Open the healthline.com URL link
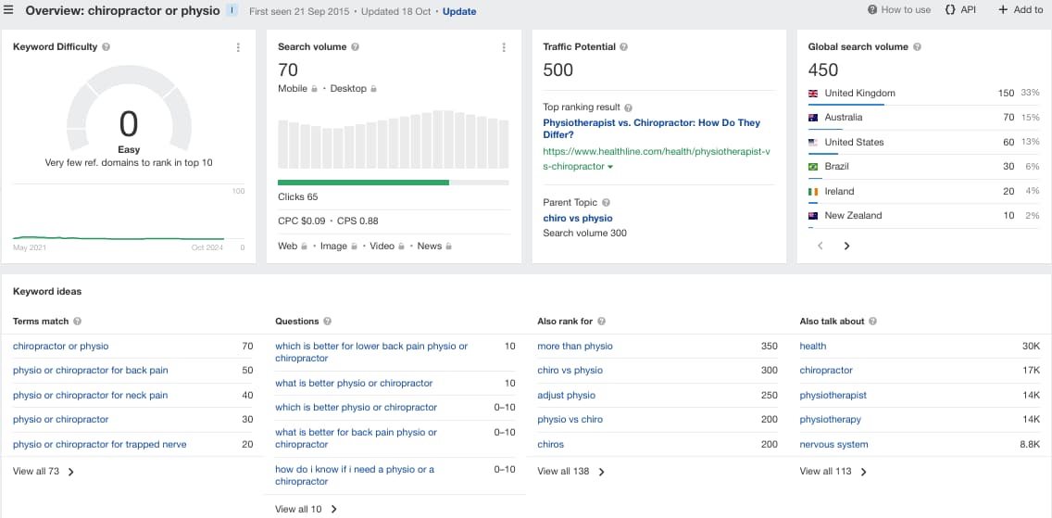Image resolution: width=1052 pixels, height=518 pixels. point(657,159)
